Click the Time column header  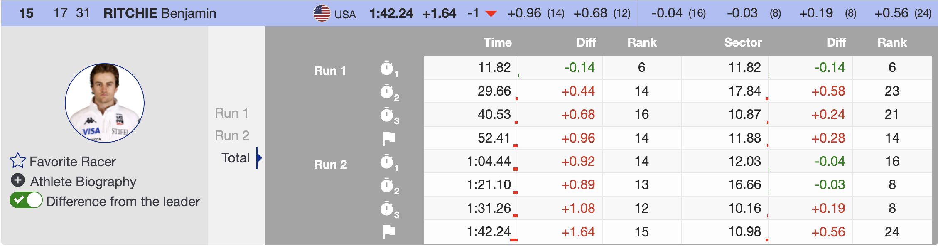[x=497, y=42]
